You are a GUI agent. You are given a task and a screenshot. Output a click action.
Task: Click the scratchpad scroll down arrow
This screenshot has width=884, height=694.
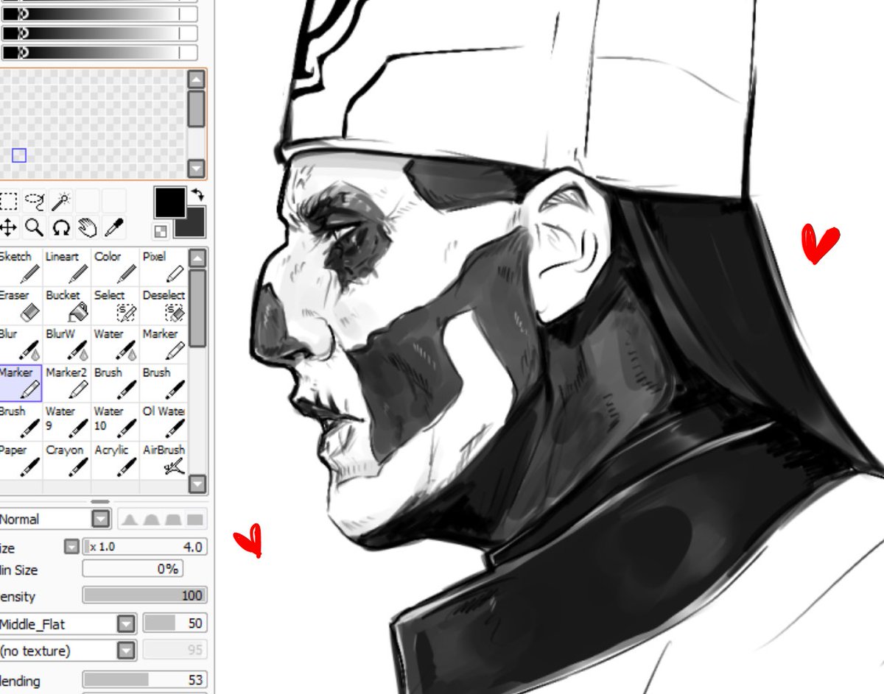tap(196, 169)
